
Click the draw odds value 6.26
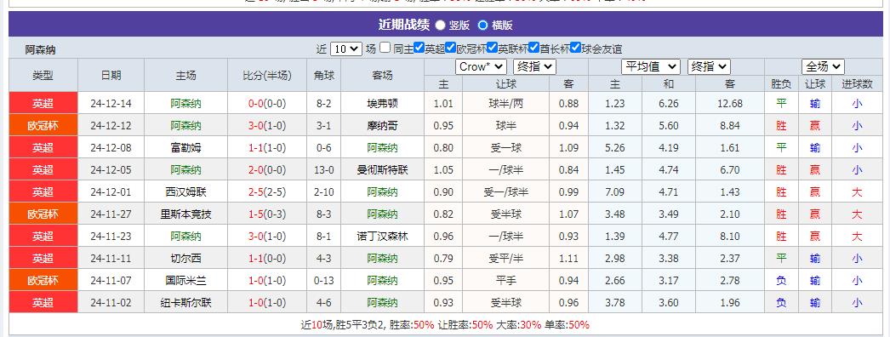(x=669, y=103)
